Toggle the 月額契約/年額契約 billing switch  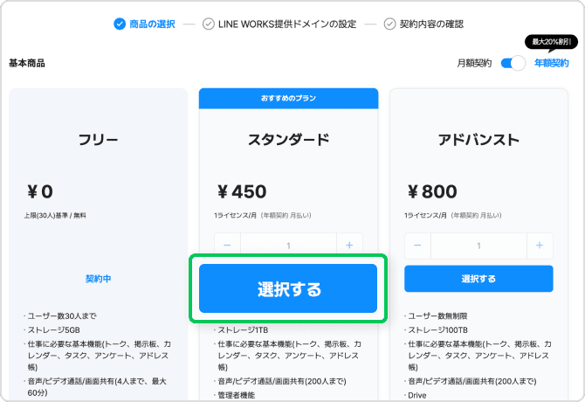513,63
